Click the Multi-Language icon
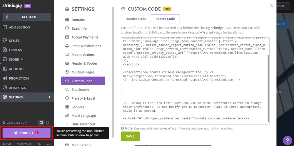Screen dimensions: 294x146 pyautogui.click(x=67, y=116)
